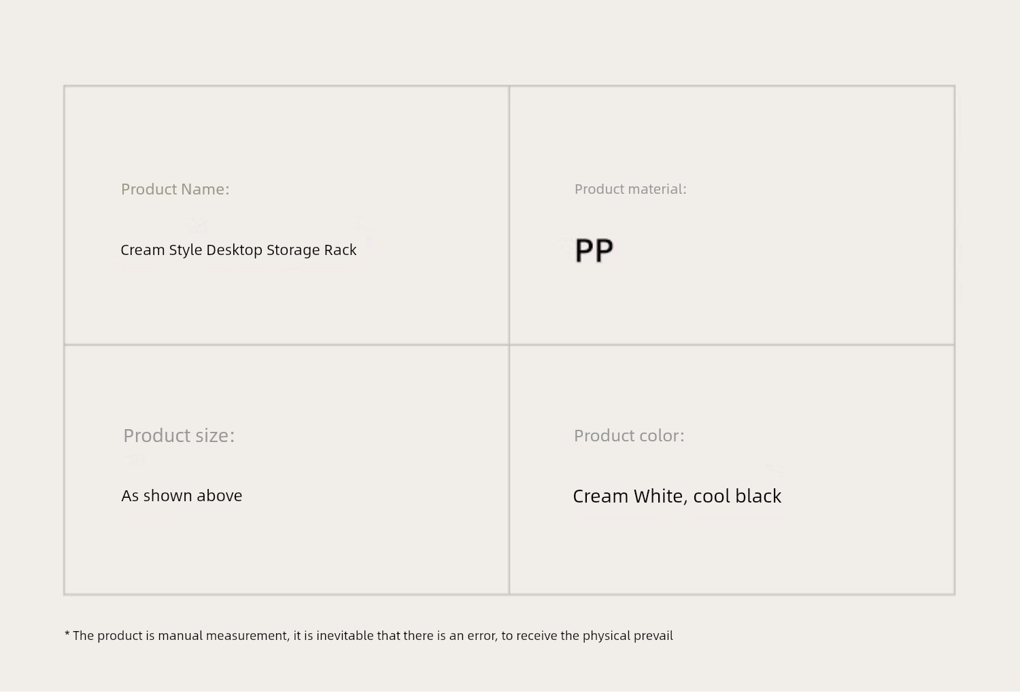Select the As shown above text

pos(182,496)
